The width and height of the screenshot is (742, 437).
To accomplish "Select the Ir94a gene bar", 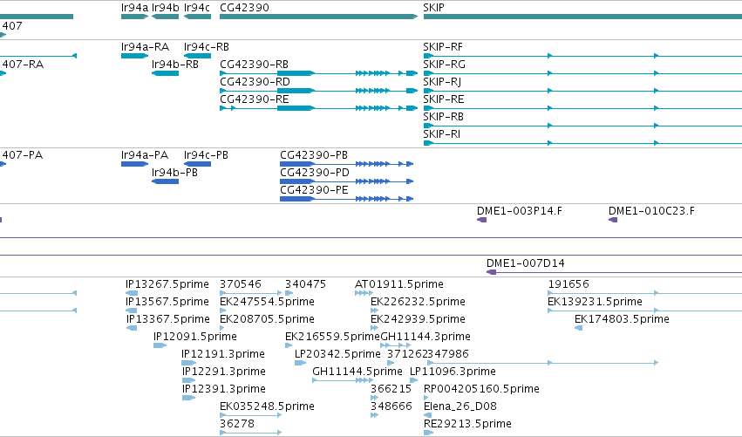I will (134, 17).
